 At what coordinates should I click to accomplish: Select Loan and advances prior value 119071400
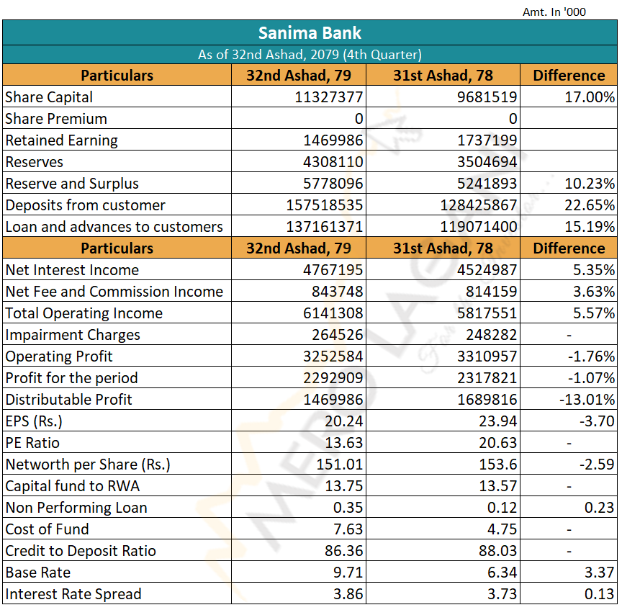[x=479, y=227]
